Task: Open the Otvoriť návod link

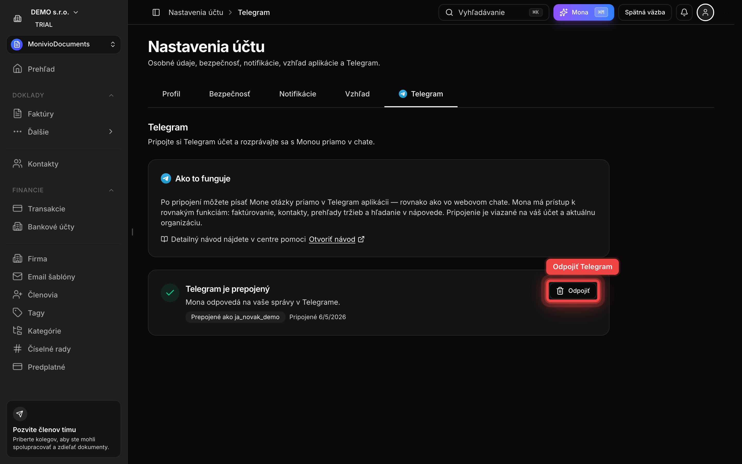Action: pyautogui.click(x=332, y=239)
